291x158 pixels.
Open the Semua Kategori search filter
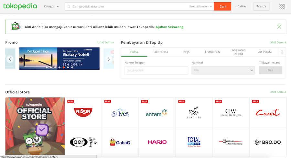click(x=200, y=6)
